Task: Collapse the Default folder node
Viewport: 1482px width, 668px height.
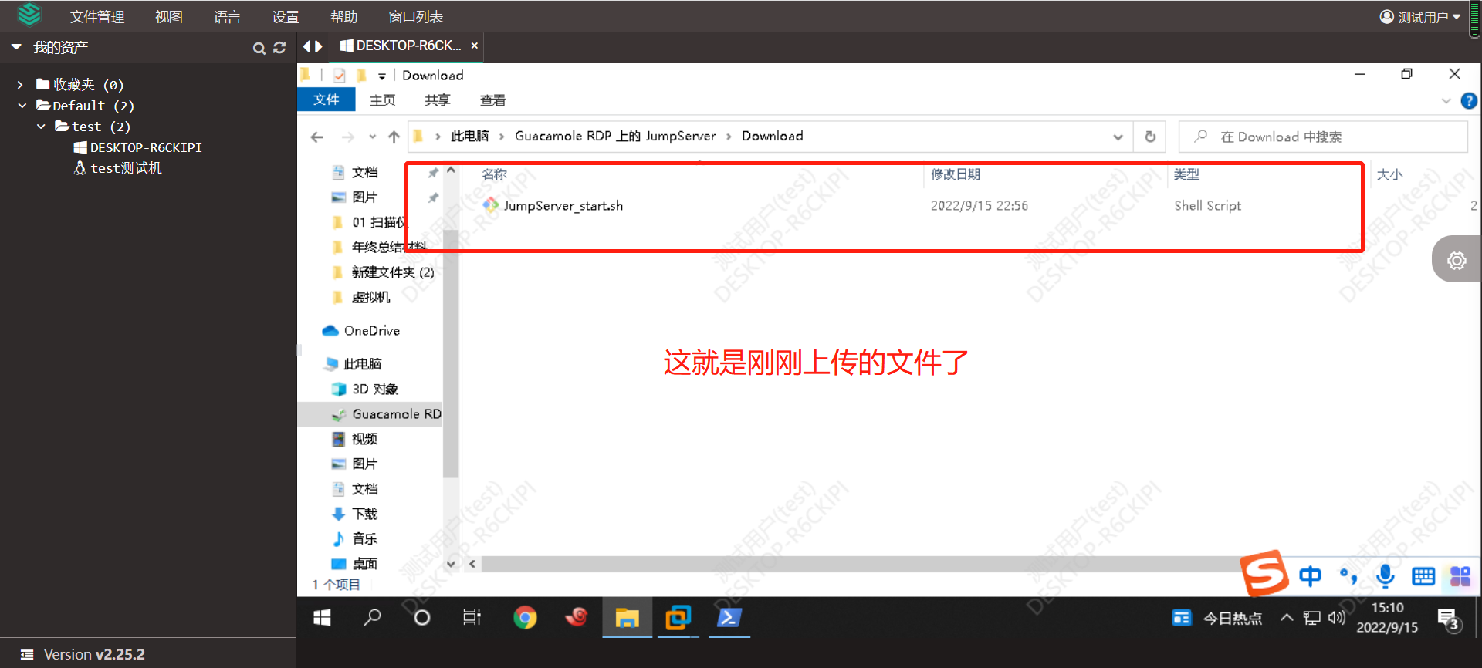Action: click(22, 106)
